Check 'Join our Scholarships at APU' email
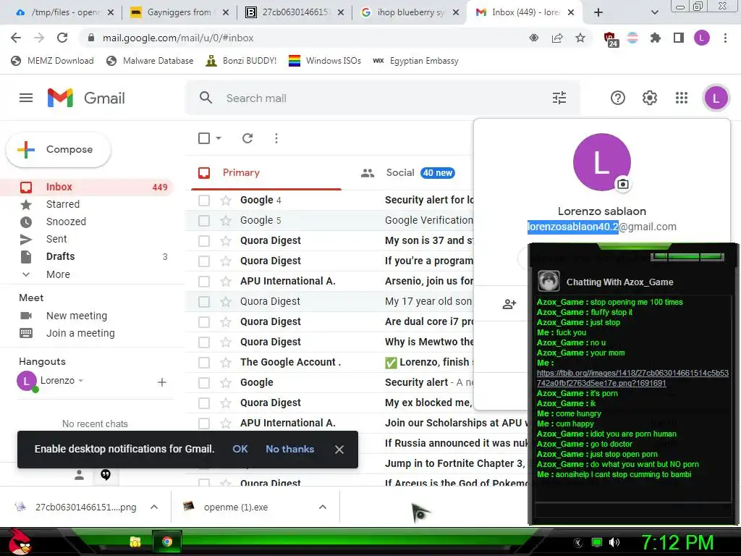741x556 pixels. (x=204, y=423)
